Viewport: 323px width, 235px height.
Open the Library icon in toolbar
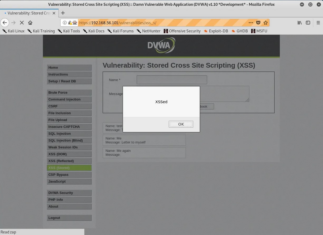coord(300,23)
